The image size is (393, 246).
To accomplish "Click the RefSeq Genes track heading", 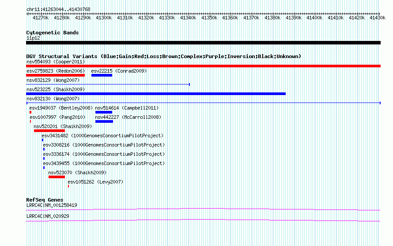I will coord(45,200).
